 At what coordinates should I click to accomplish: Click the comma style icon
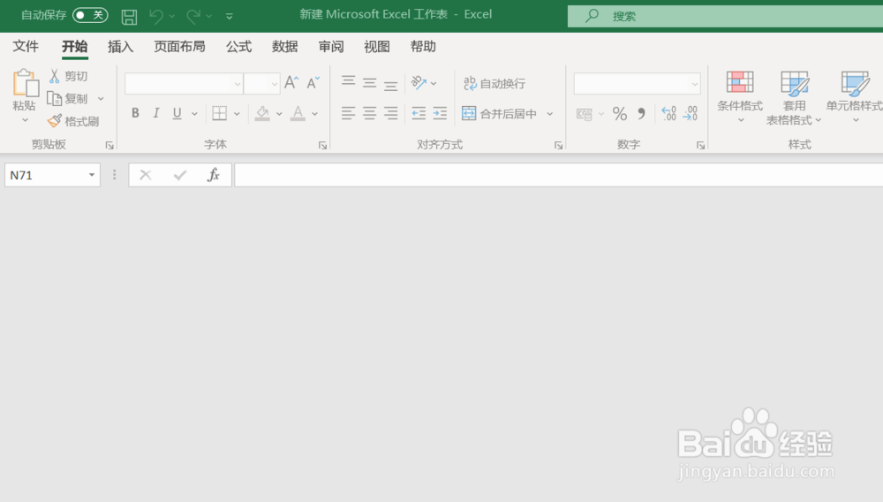641,114
